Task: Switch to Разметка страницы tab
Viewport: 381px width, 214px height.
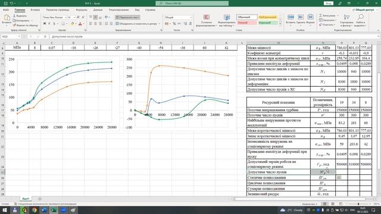Action: coord(58,10)
